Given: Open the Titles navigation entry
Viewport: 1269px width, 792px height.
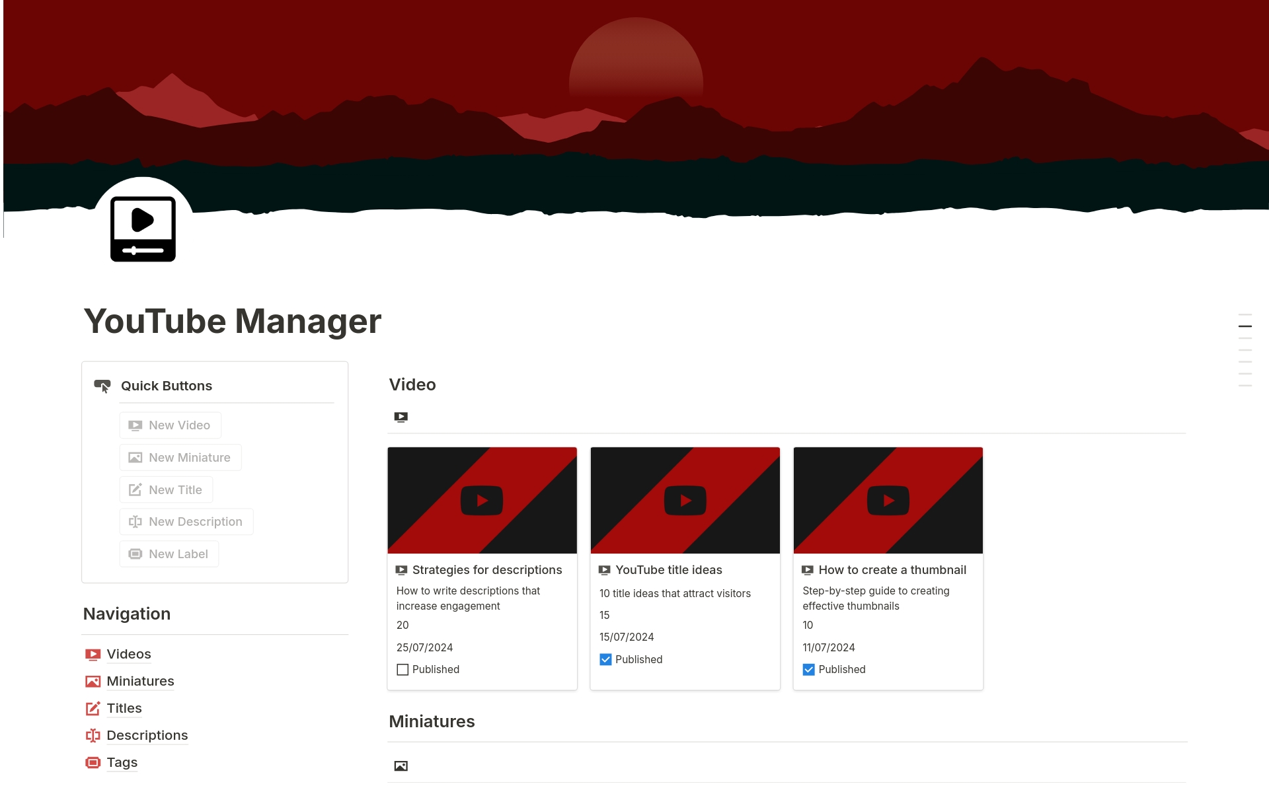Looking at the screenshot, I should tap(124, 708).
